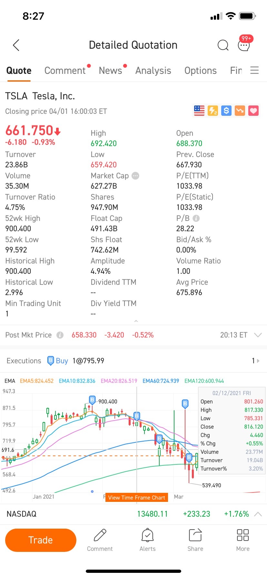Tap the blue dollar sign icon
267x578 pixels.
[x=226, y=111]
